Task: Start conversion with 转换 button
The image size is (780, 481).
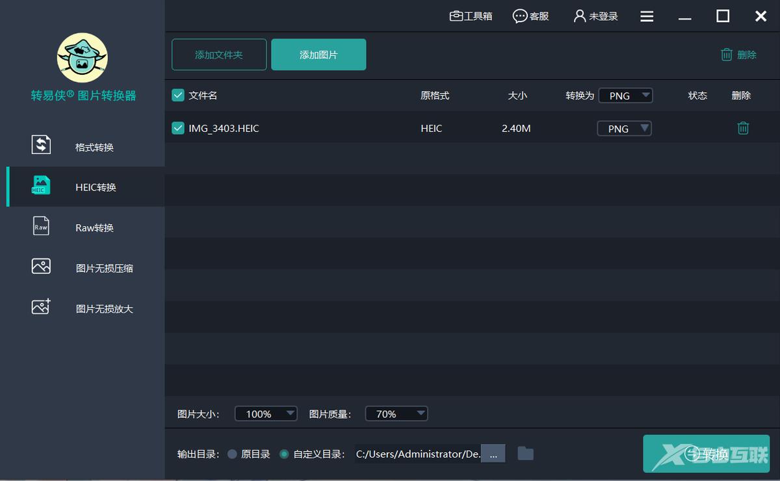Action: point(706,454)
